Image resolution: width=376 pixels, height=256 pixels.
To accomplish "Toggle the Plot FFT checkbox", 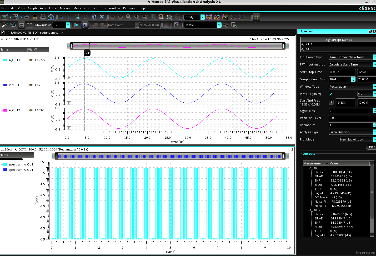I will [x=331, y=94].
